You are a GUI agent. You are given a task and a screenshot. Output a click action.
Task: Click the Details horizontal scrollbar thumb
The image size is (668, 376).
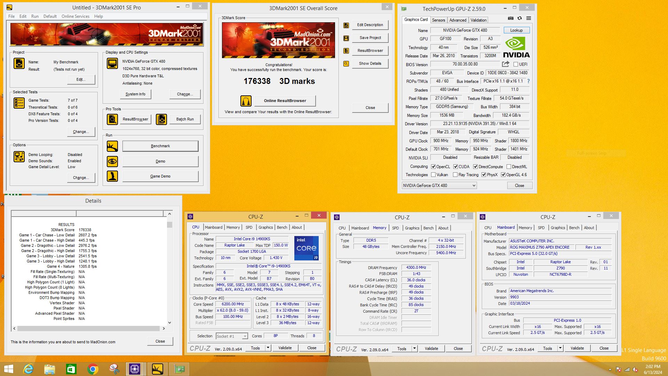pos(88,328)
